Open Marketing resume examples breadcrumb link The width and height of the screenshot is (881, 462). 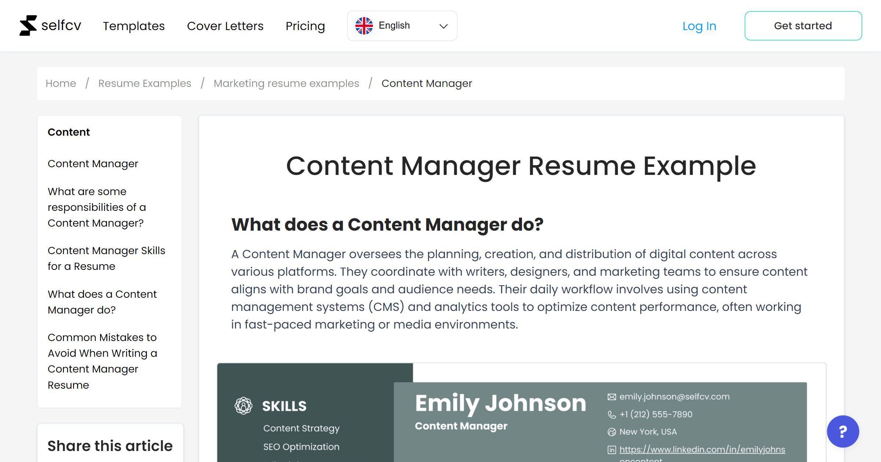pos(286,83)
